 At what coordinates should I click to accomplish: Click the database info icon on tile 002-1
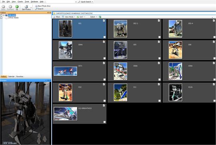coord(159,21)
